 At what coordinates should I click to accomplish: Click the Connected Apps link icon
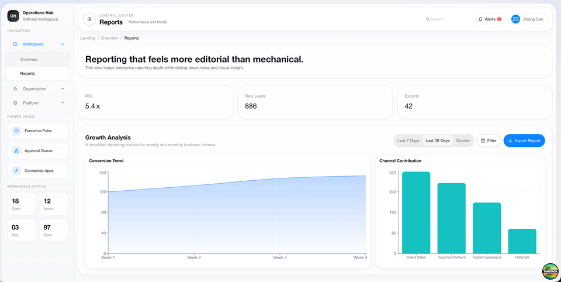coord(16,171)
